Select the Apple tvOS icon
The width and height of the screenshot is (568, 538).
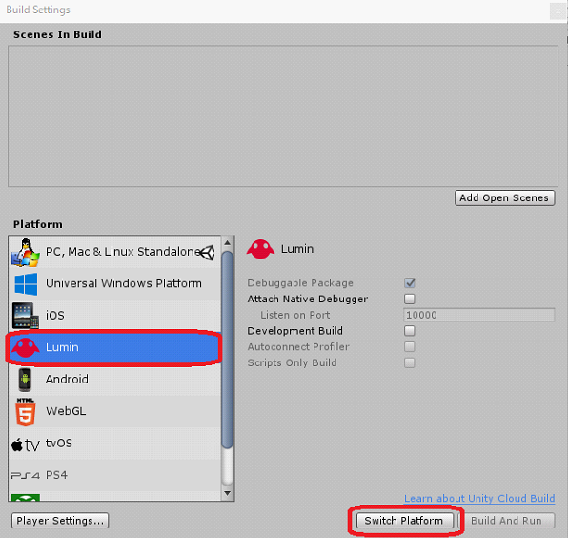(25, 445)
